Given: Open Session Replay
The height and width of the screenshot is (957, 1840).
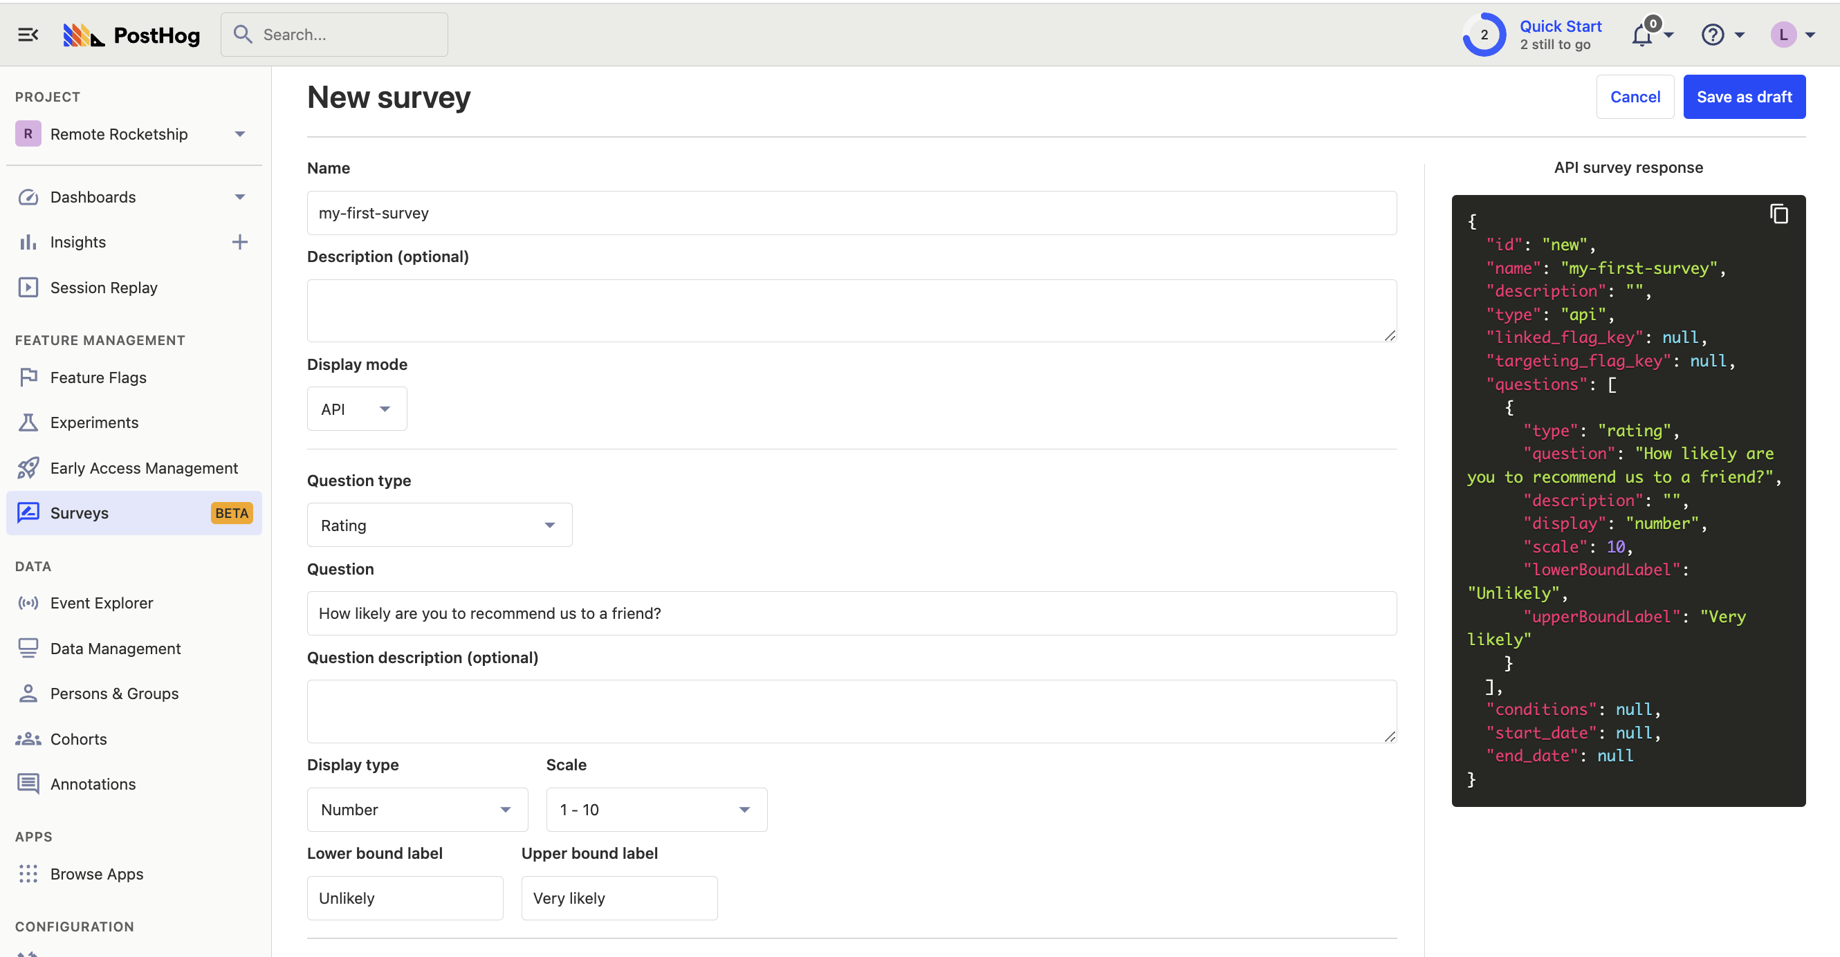Looking at the screenshot, I should pyautogui.click(x=104, y=287).
